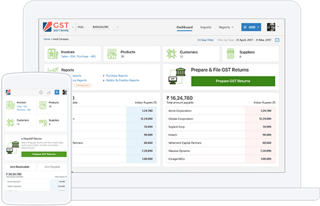
Task: Tap the reports chart icon on phone header
Action: (49, 92)
